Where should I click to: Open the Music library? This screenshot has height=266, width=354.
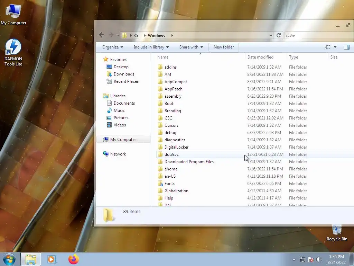(x=119, y=110)
